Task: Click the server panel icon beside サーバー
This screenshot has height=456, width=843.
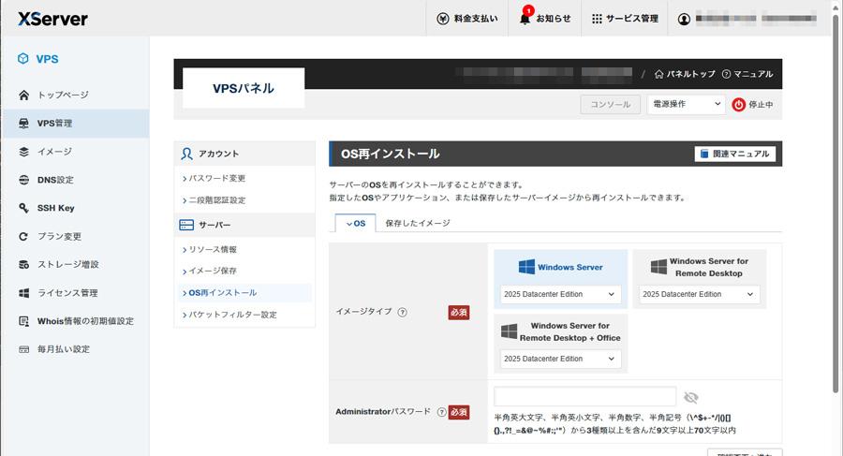Action: (x=186, y=225)
